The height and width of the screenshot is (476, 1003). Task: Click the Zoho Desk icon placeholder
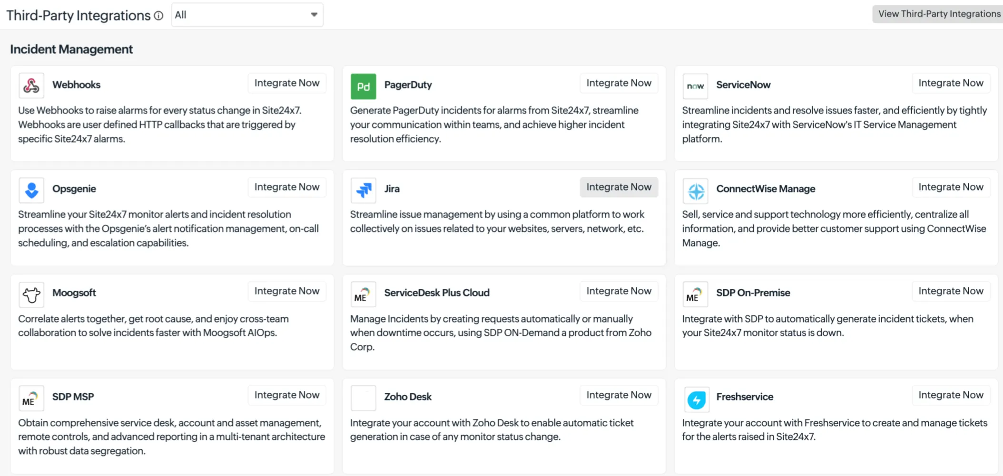pos(363,398)
